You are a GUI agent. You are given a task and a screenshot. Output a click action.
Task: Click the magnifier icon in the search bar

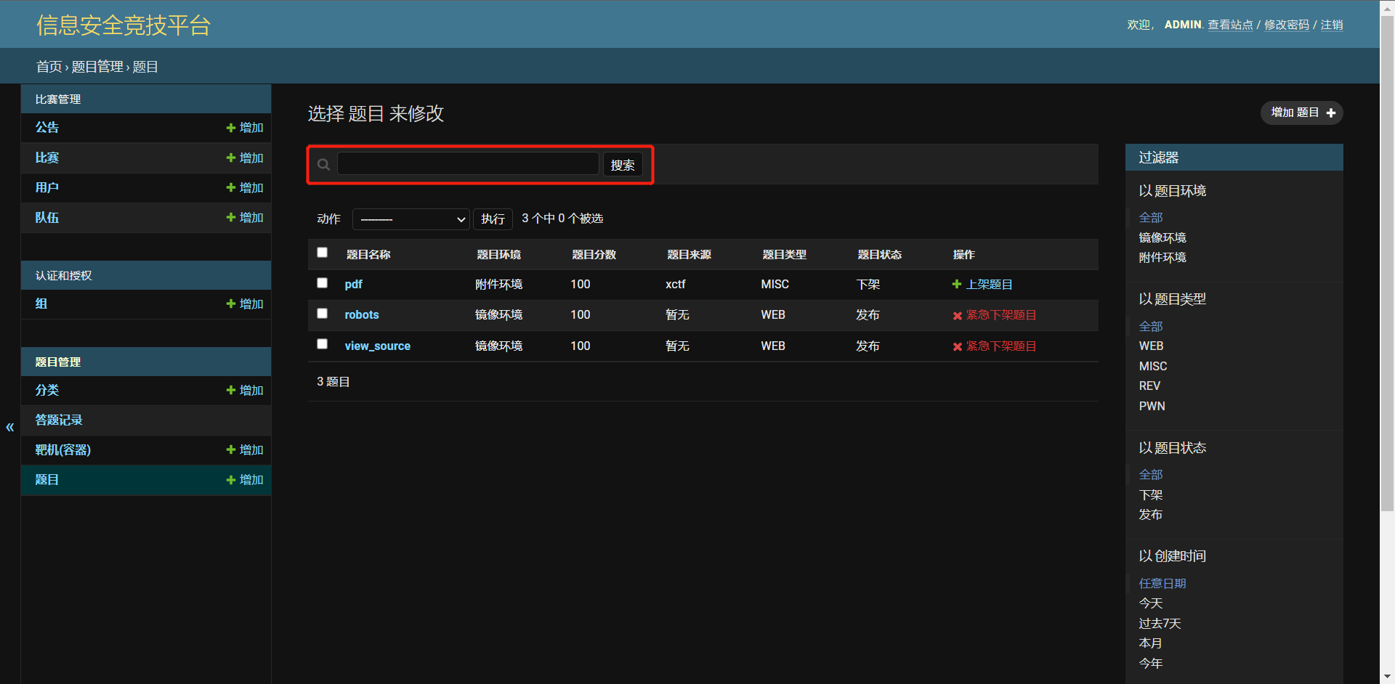tap(324, 165)
